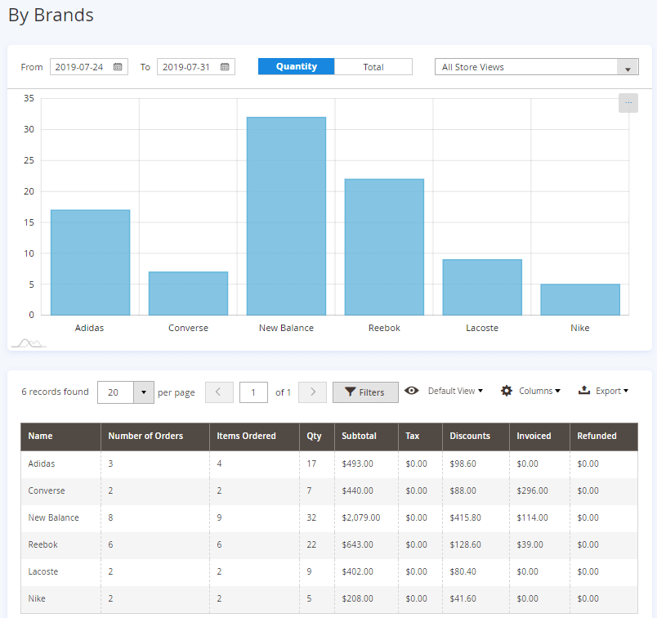Viewport: 657px width, 618px height.
Task: Expand the All Store Views dropdown
Action: click(536, 67)
